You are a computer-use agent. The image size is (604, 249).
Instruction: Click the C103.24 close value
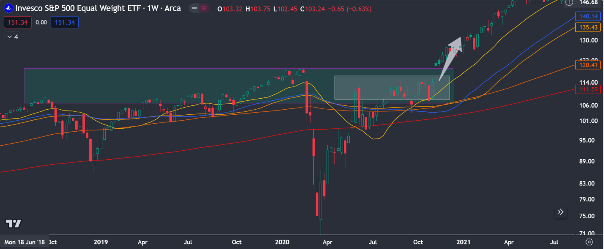coord(313,9)
